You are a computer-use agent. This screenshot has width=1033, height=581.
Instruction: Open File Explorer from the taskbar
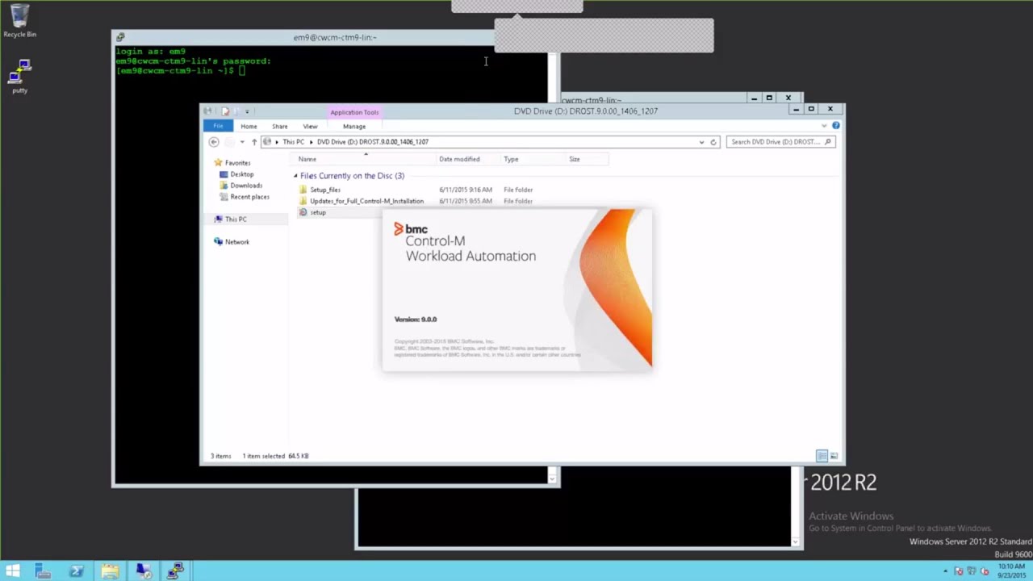tap(110, 571)
